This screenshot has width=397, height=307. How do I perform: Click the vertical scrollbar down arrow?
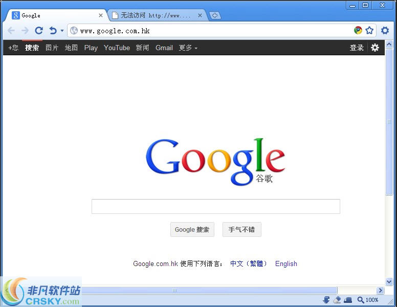tap(389, 281)
